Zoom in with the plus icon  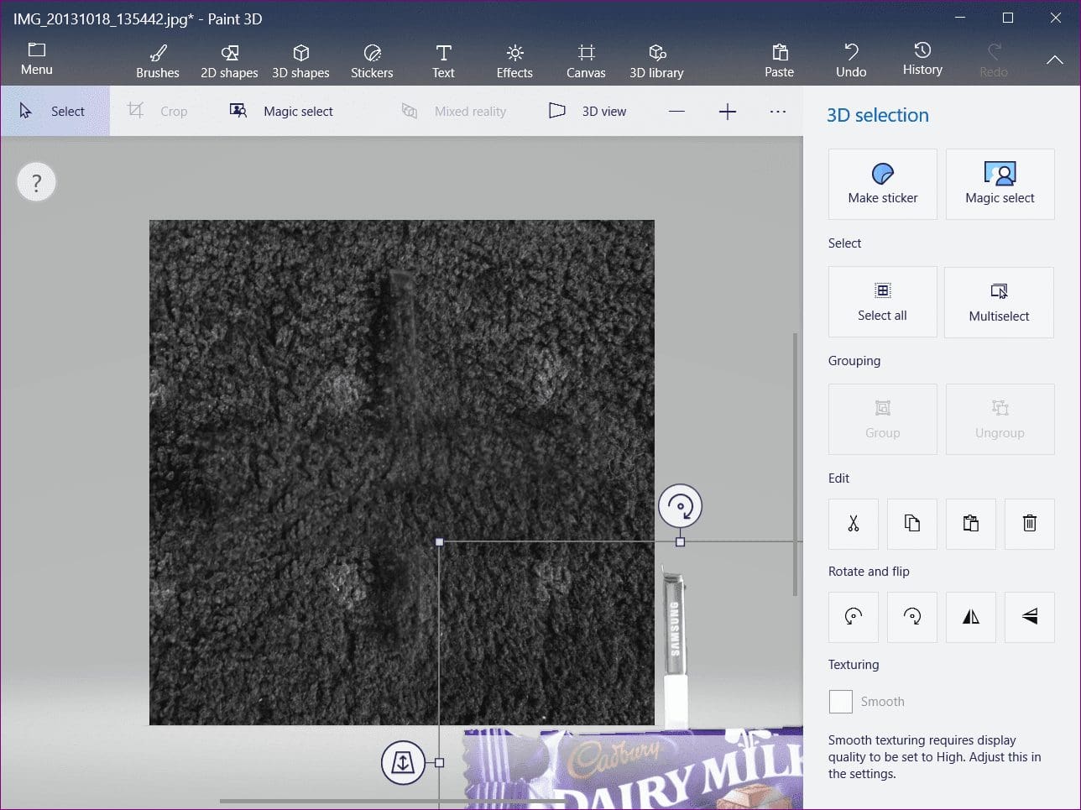728,112
